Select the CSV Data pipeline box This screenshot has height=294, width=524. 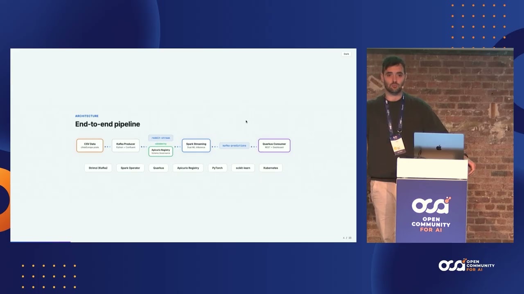(90, 145)
